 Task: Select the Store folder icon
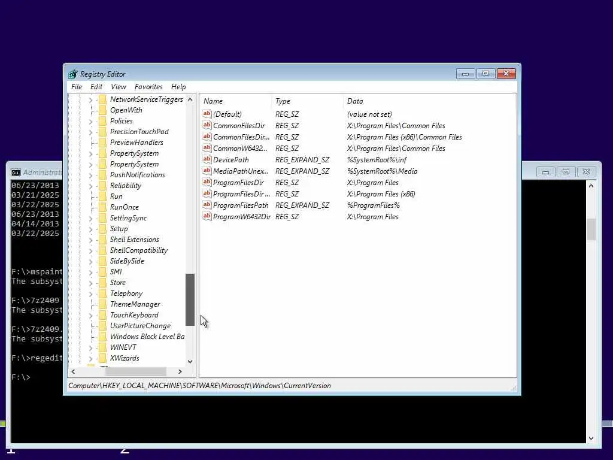(102, 283)
